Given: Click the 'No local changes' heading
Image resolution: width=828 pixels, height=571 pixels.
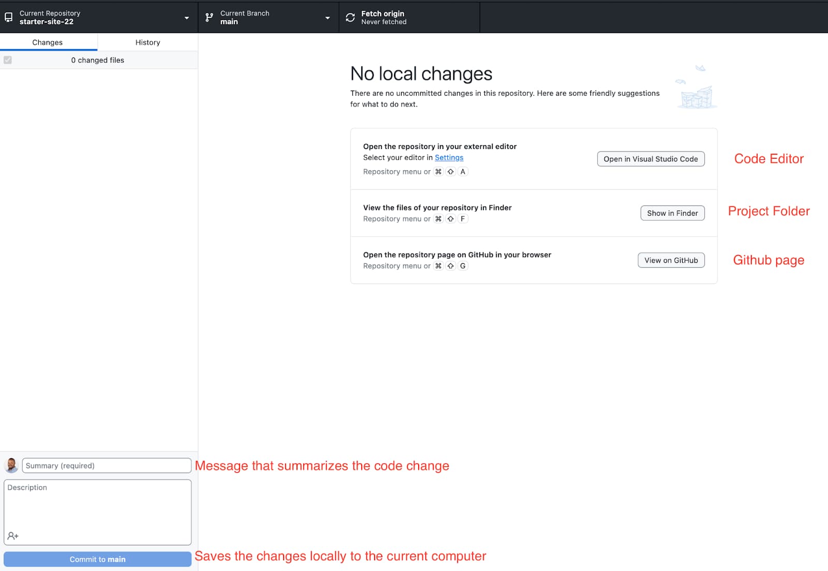Looking at the screenshot, I should pyautogui.click(x=421, y=74).
